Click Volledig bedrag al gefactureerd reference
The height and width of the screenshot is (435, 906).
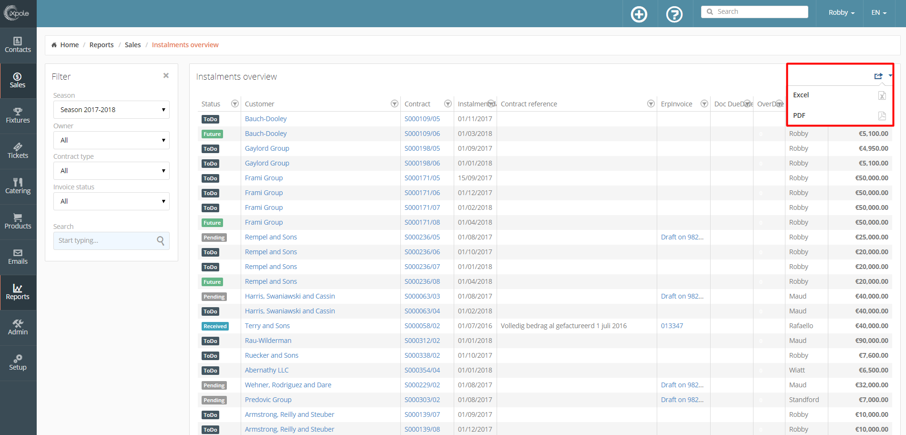pos(564,326)
